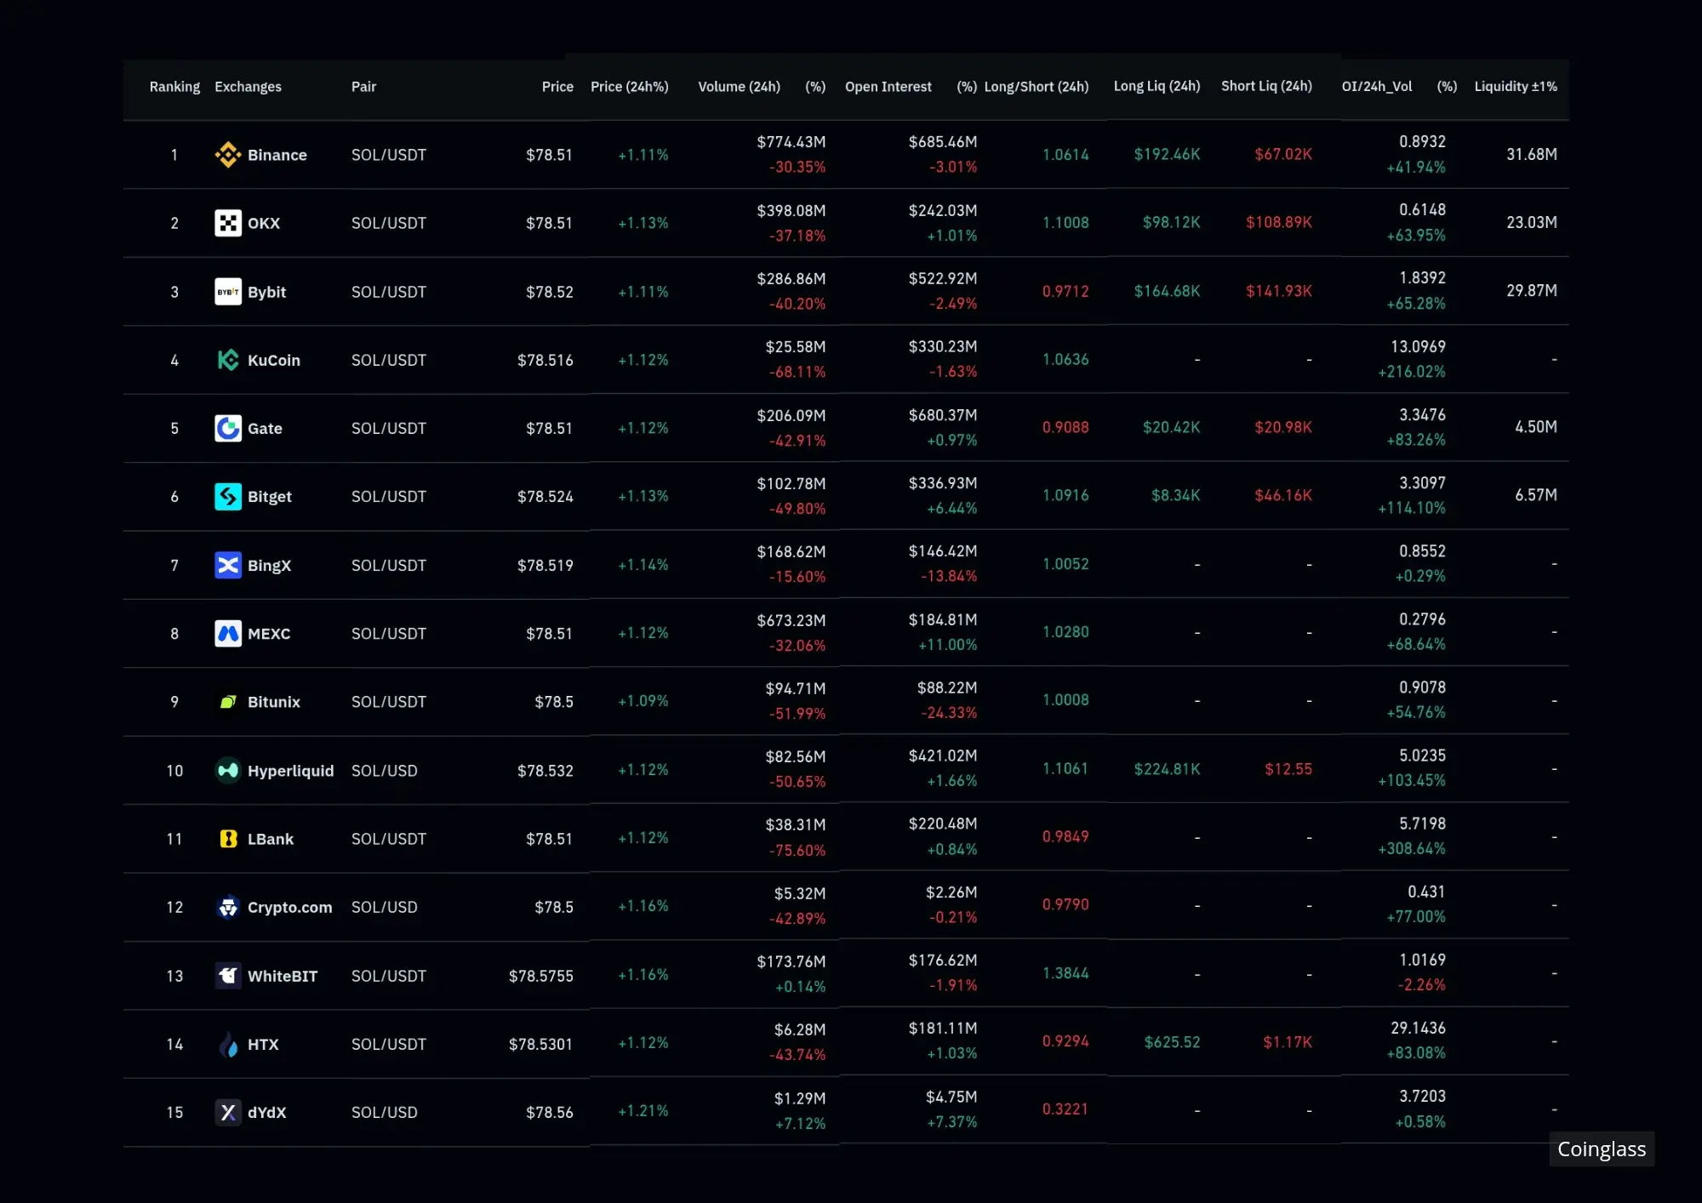Sort by Liquidity ±1% column header
The width and height of the screenshot is (1702, 1203).
[x=1516, y=86]
